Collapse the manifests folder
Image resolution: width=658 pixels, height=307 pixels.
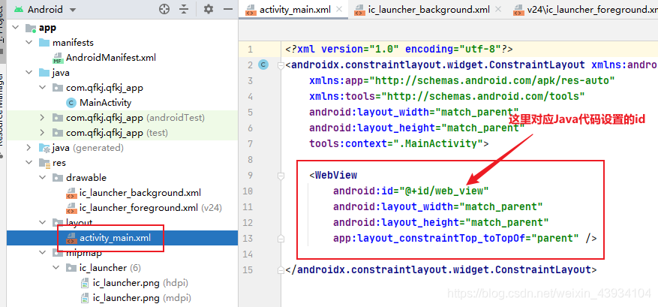click(29, 43)
